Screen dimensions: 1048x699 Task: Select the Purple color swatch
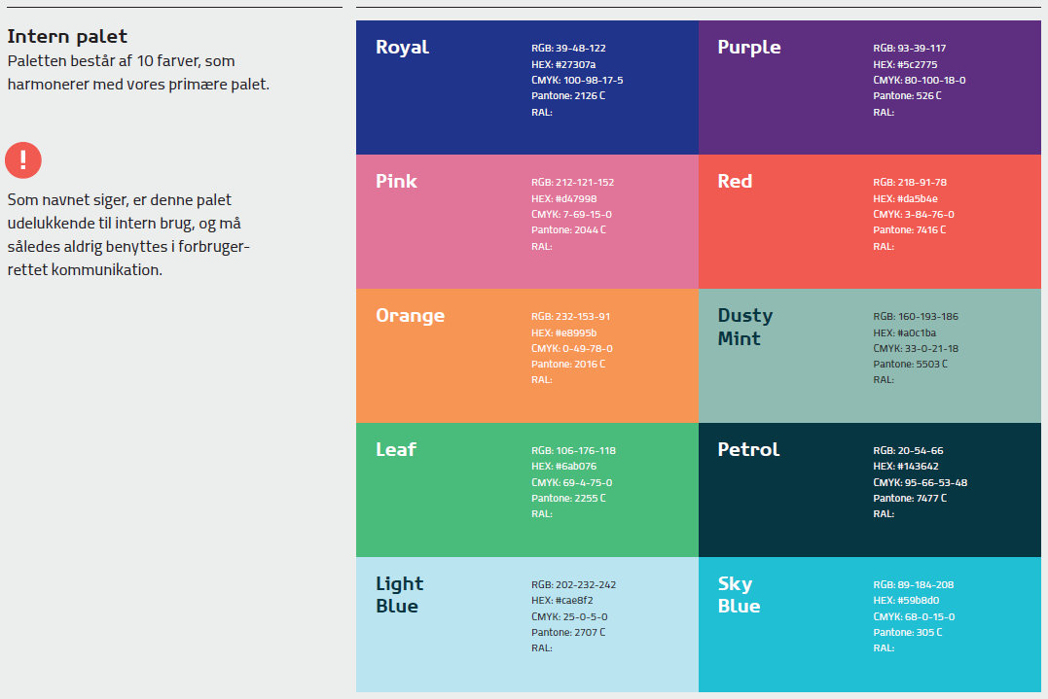tap(870, 87)
